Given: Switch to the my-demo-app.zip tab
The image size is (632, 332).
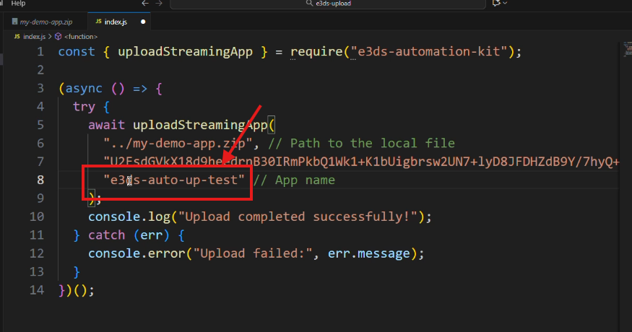Looking at the screenshot, I should (x=45, y=22).
